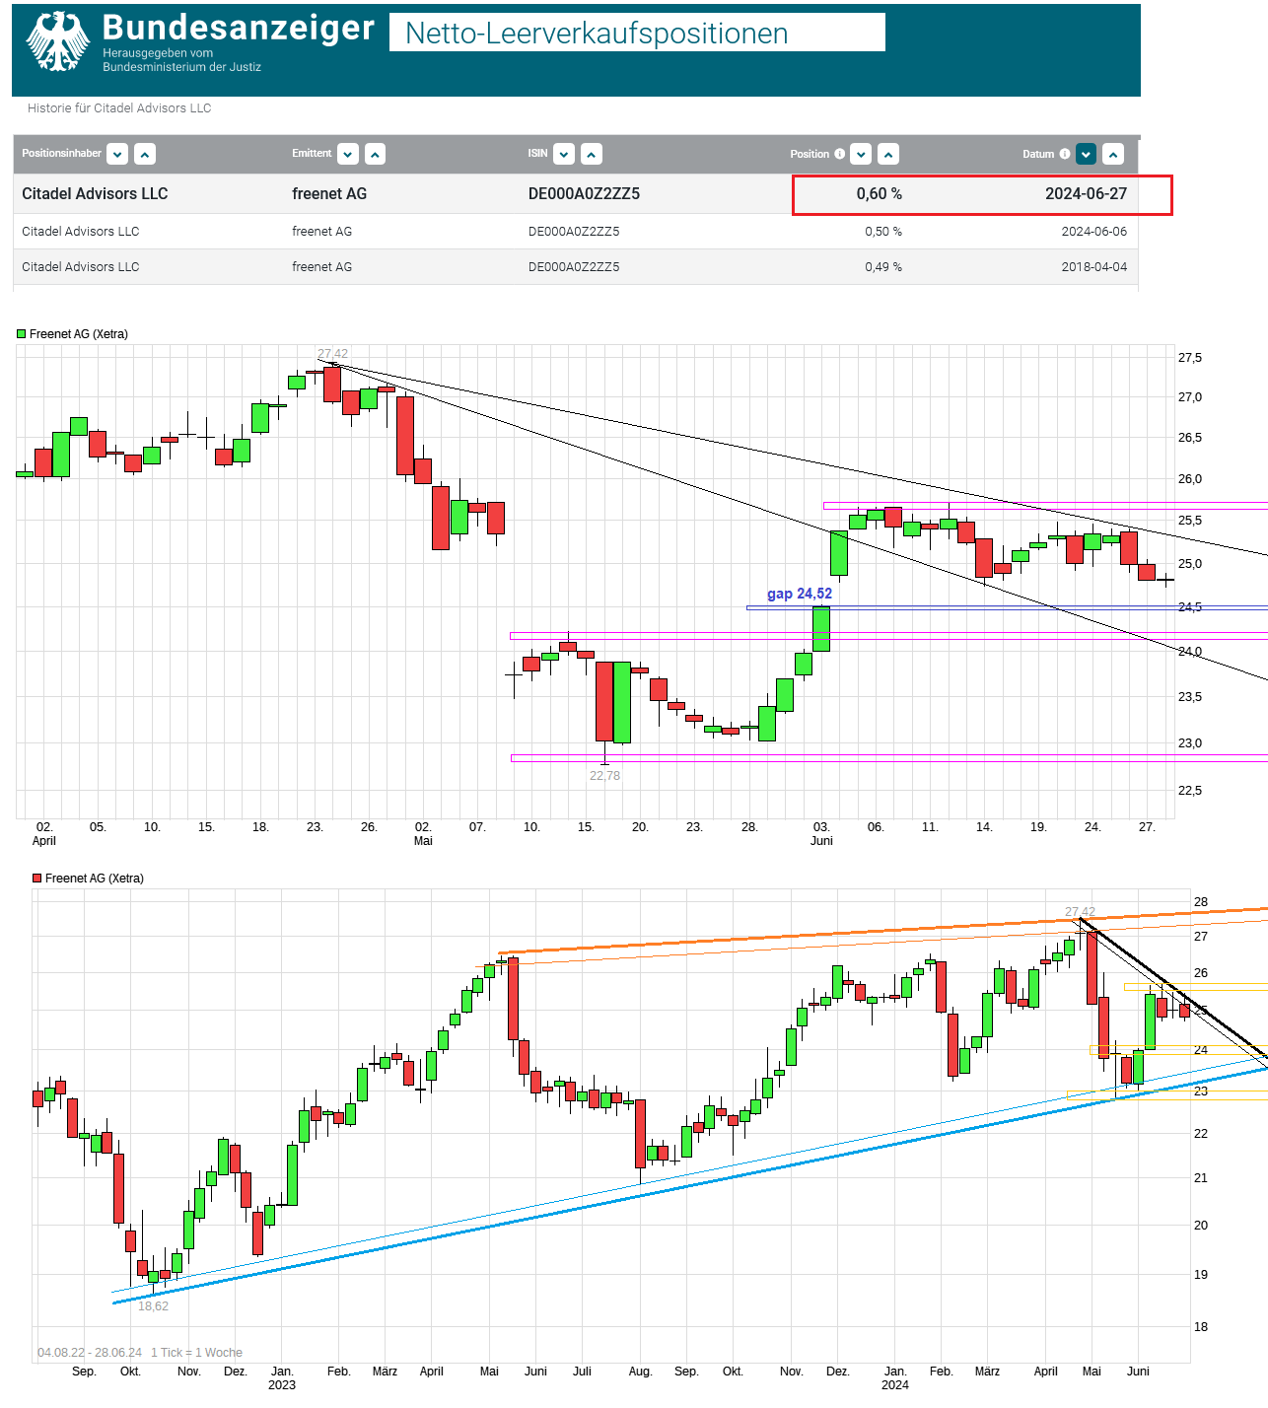Viewport: 1268px width, 1408px height.
Task: Click the highlighted 0,60 % position cell
Action: tap(879, 194)
